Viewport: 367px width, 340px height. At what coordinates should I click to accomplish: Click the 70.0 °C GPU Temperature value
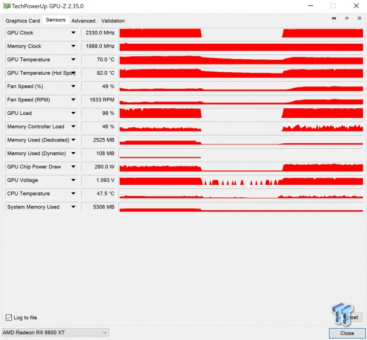click(98, 59)
